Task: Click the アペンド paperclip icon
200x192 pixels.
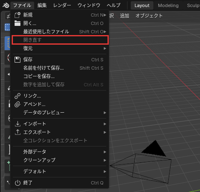Action: point(17,104)
